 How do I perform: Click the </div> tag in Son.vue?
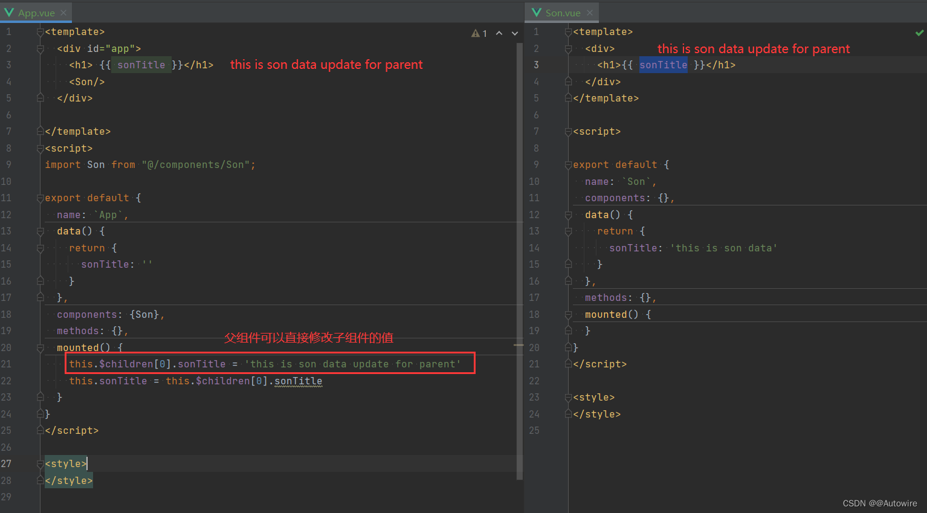tap(603, 82)
